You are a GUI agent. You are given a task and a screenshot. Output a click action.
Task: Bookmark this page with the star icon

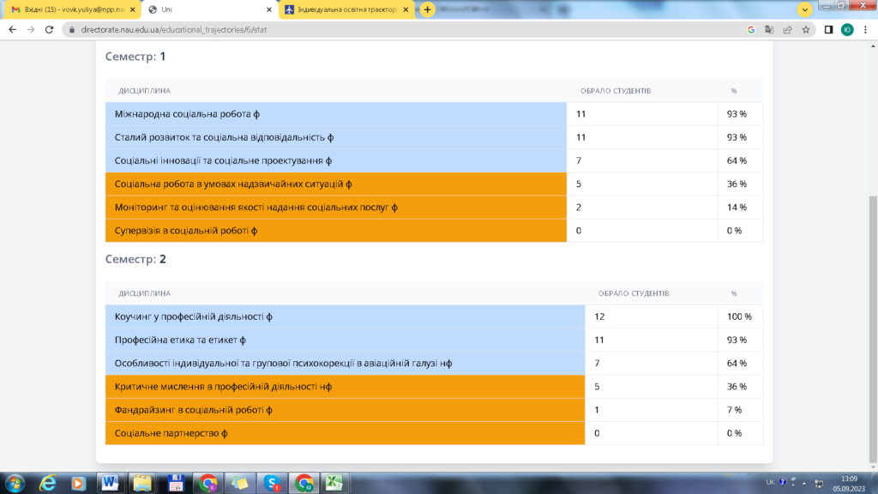coord(806,29)
